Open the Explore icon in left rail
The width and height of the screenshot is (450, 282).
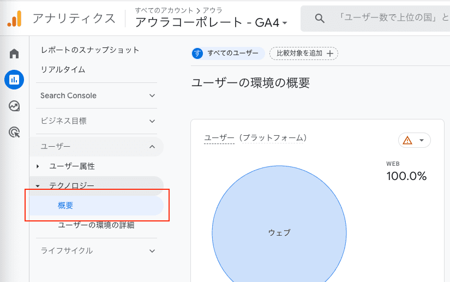(14, 106)
